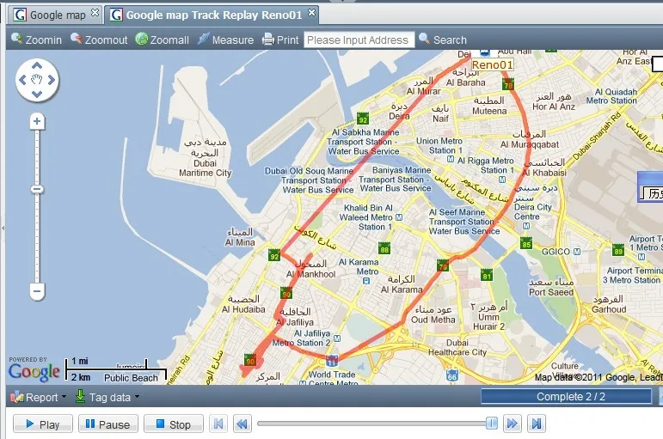This screenshot has width=663, height=439.
Task: Click the Zoomin toolbar tool
Action: (36, 40)
